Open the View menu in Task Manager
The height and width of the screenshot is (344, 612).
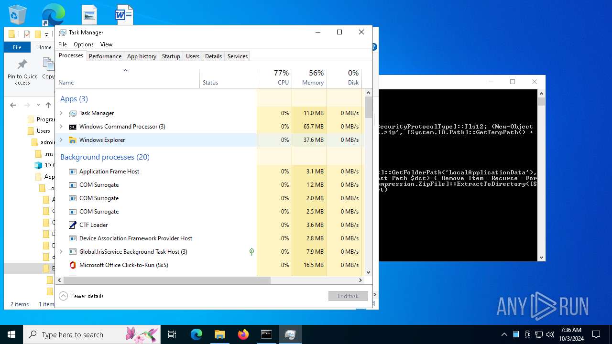point(106,44)
